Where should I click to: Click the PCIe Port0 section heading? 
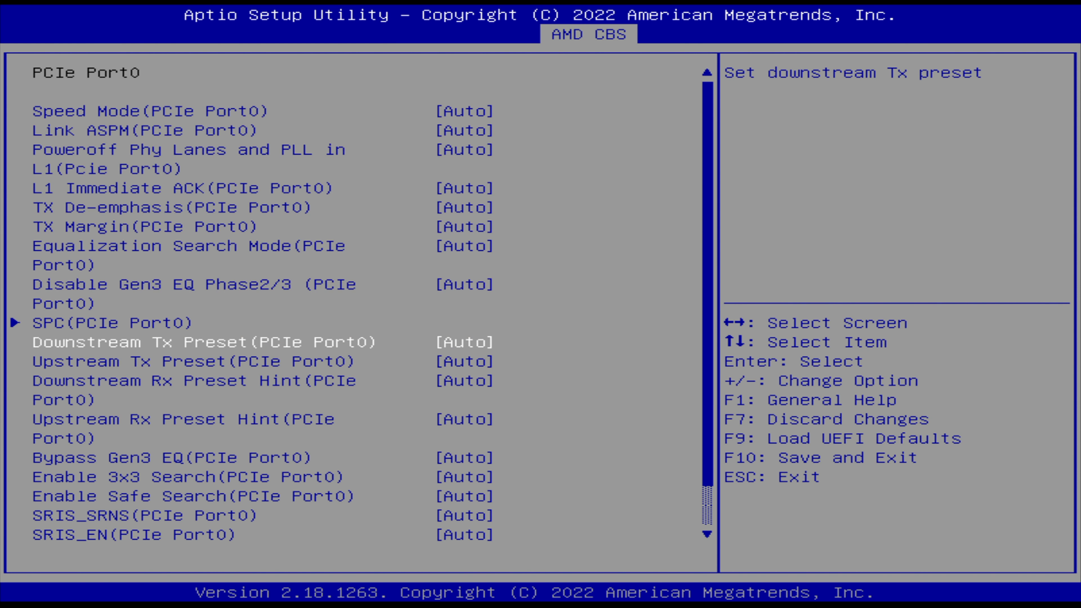click(x=86, y=73)
